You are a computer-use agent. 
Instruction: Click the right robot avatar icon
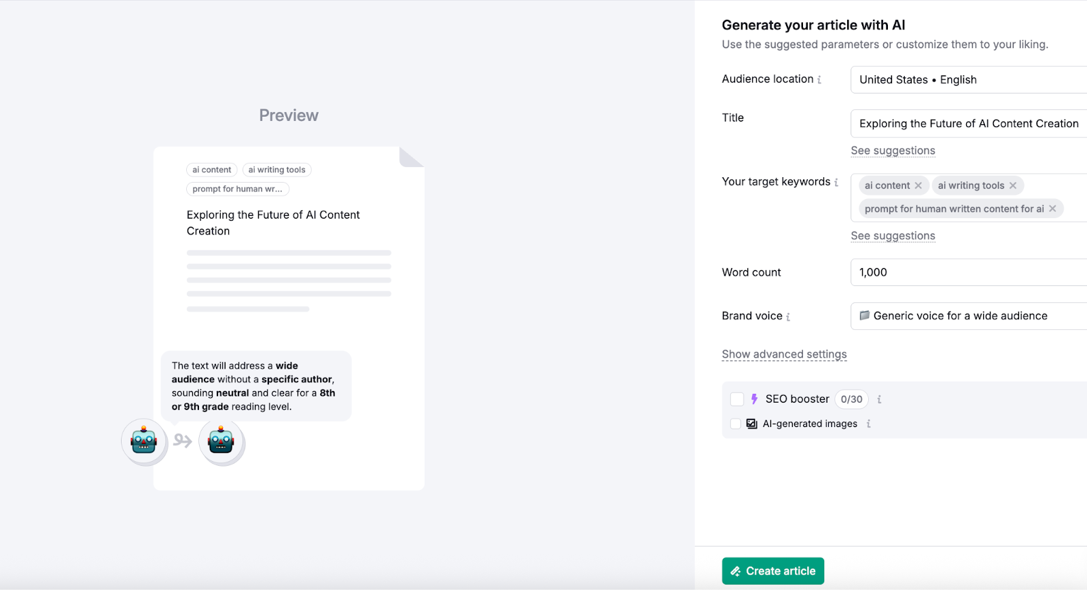pos(221,441)
